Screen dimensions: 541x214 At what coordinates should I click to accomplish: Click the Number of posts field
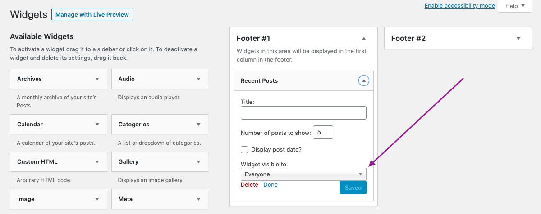[x=323, y=133]
